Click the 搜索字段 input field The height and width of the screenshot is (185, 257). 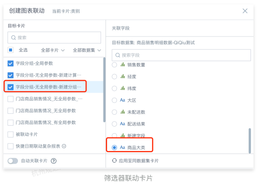[x=181, y=55]
